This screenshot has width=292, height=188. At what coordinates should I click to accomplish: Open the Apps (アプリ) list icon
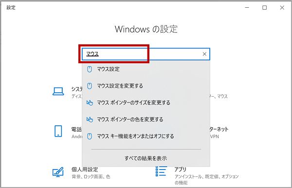(x=161, y=171)
